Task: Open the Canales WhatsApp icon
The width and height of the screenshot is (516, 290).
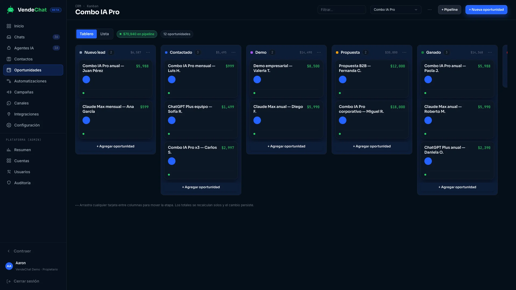Action: 9,103
